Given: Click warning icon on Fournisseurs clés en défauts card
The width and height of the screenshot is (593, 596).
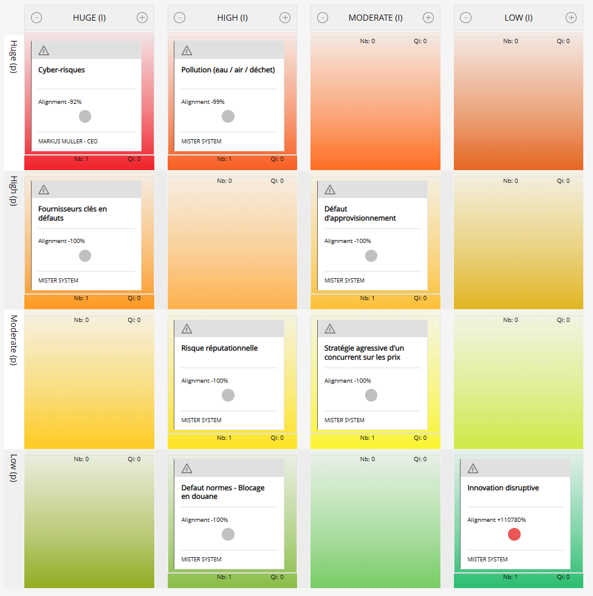Looking at the screenshot, I should click(44, 190).
